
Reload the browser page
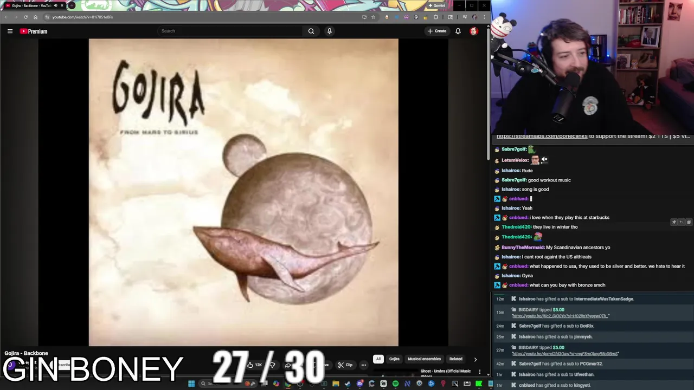click(25, 17)
